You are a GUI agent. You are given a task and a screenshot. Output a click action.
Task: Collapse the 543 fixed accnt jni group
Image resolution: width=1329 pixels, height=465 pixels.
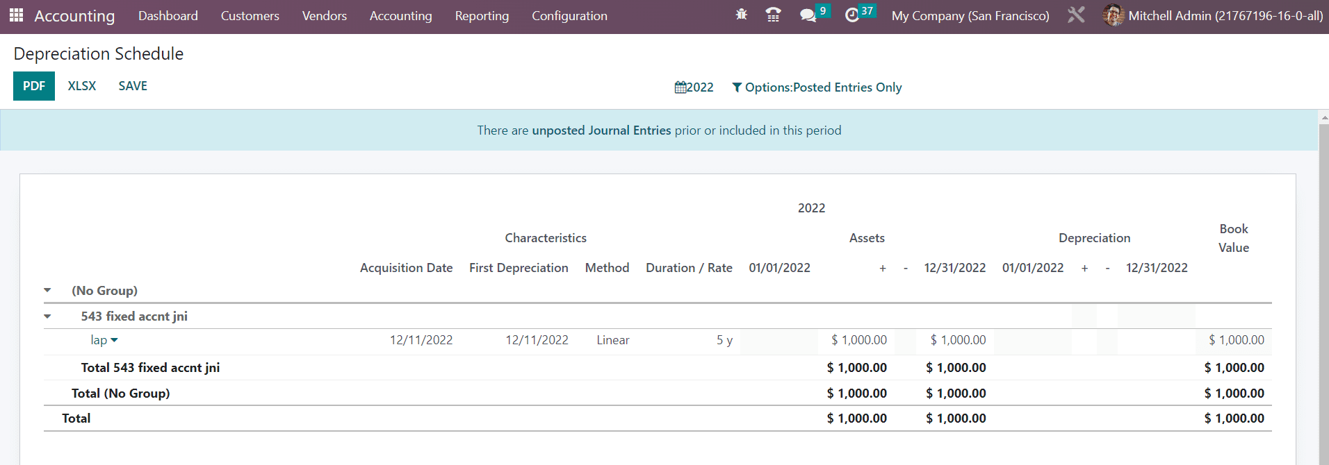pos(48,316)
